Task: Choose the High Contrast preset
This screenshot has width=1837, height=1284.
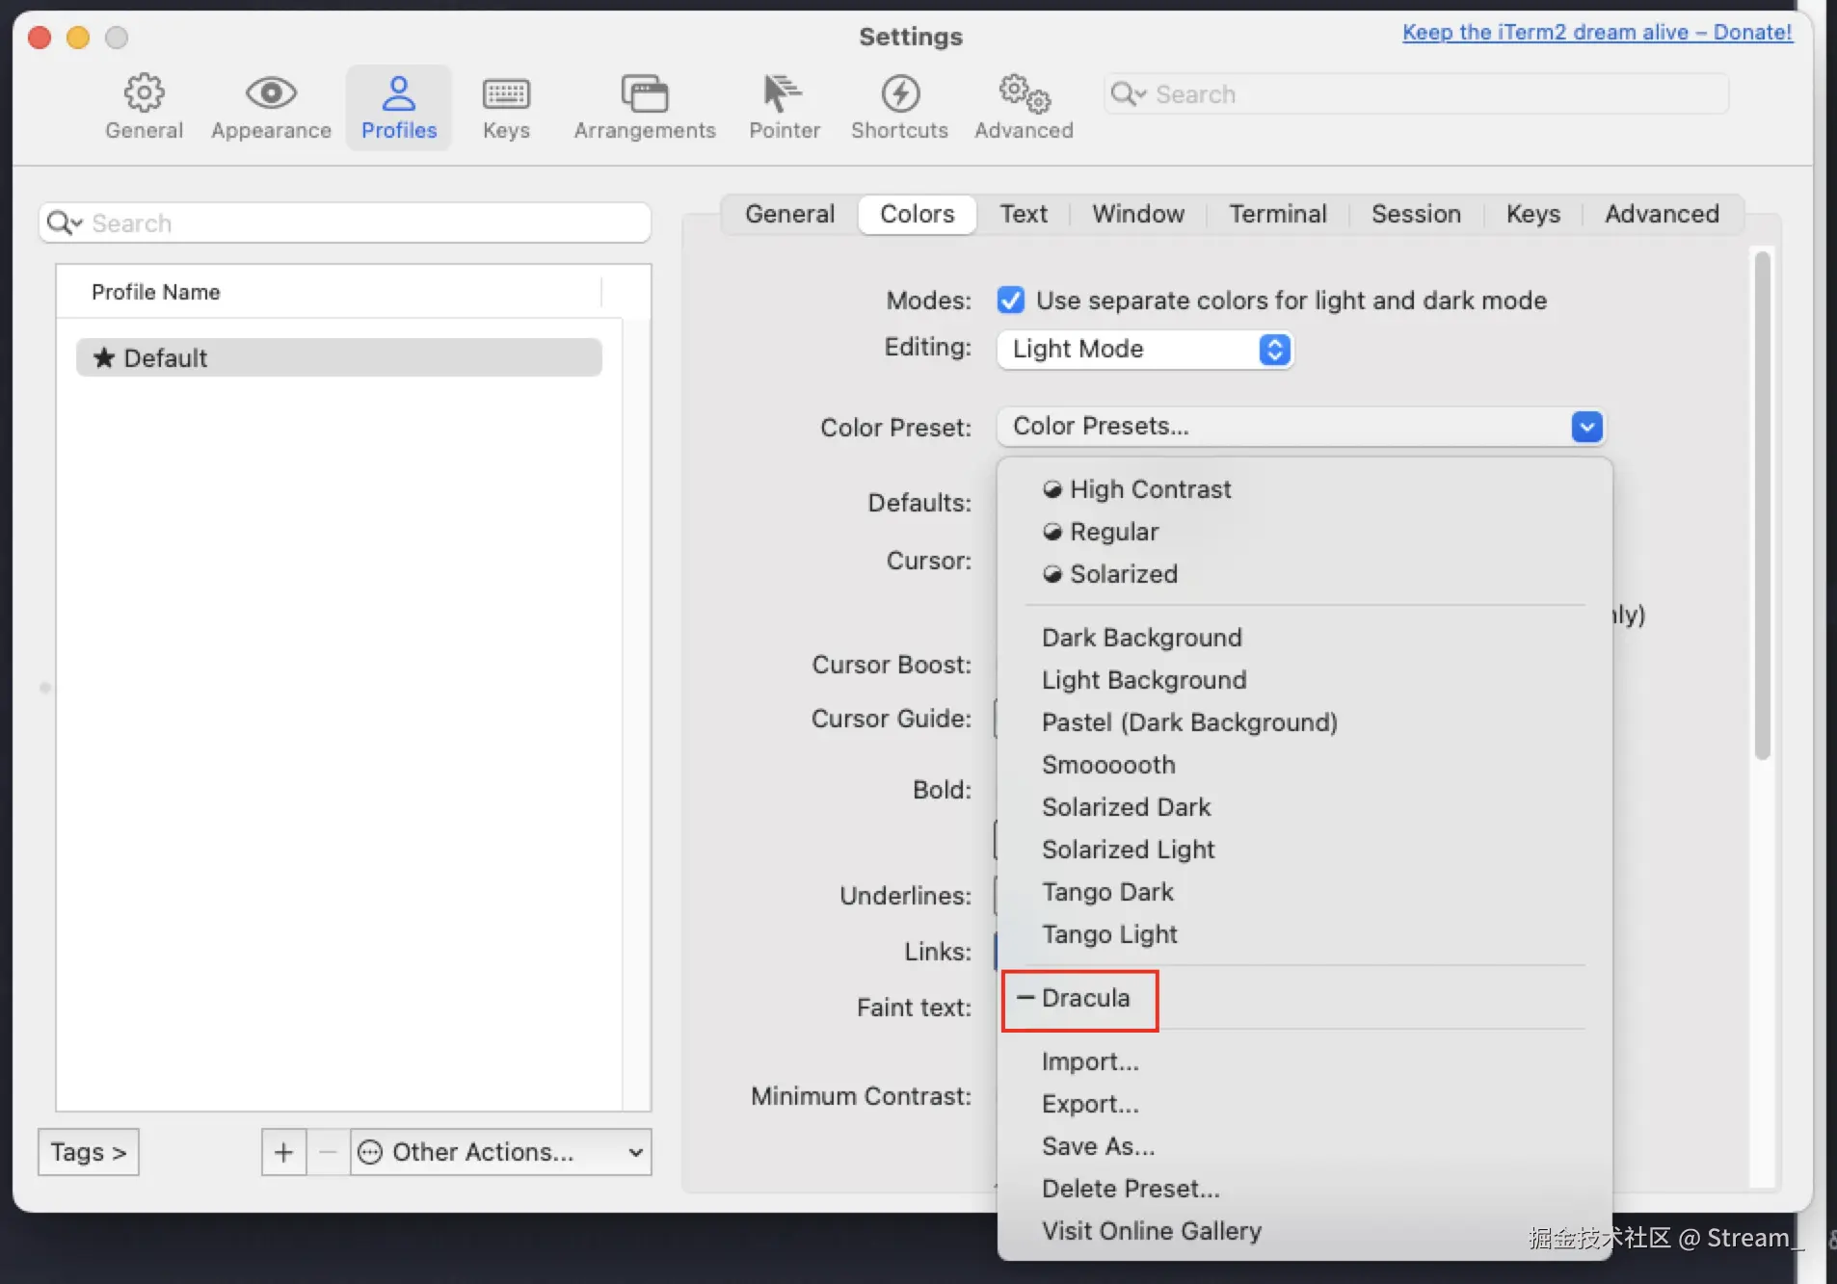Action: 1305,489
